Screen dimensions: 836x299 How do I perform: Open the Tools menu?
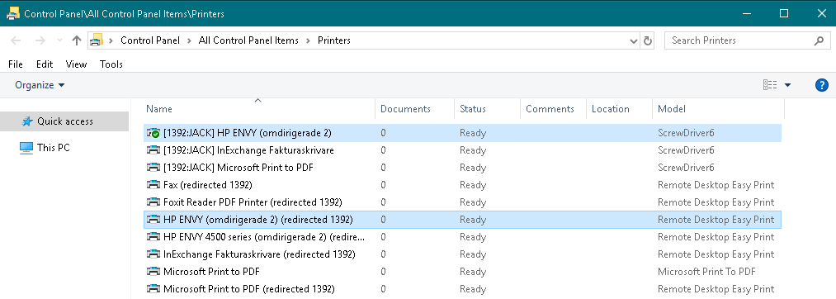click(111, 64)
